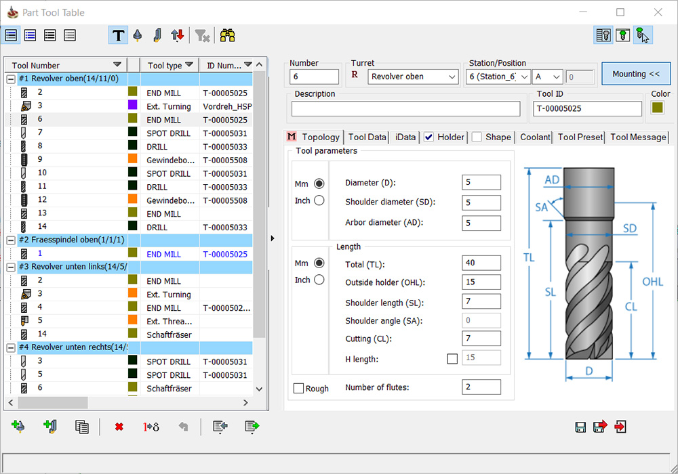Click the tool list scroll-down arrow
Screen dimensions: 678x474
tap(259, 389)
